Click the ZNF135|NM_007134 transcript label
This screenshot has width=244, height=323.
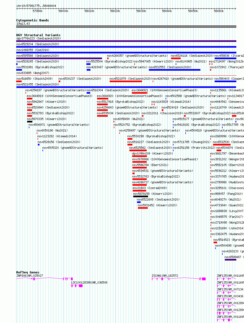[x=230, y=290]
